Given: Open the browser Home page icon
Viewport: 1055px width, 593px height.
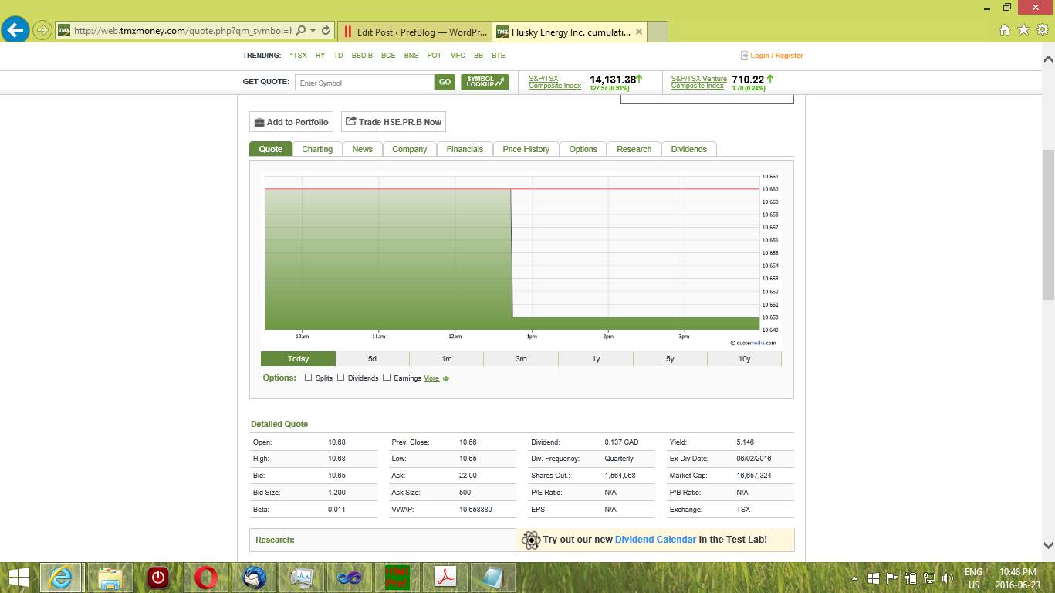Looking at the screenshot, I should tap(1004, 30).
